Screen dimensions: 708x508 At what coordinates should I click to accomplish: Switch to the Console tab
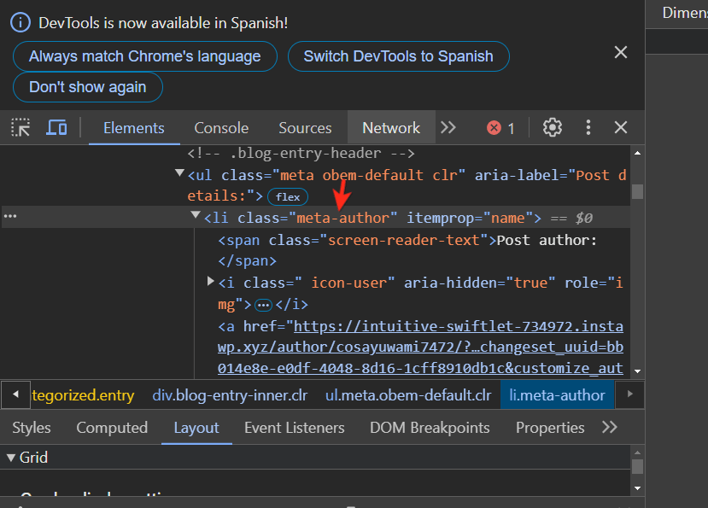tap(220, 127)
